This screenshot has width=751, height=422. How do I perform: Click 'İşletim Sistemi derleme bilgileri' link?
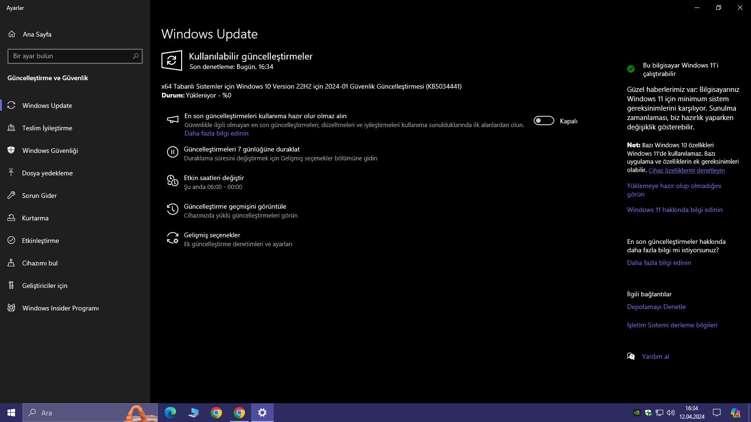tap(672, 325)
